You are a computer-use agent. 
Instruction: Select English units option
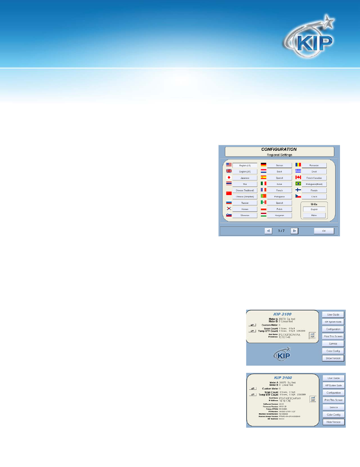[x=314, y=209]
